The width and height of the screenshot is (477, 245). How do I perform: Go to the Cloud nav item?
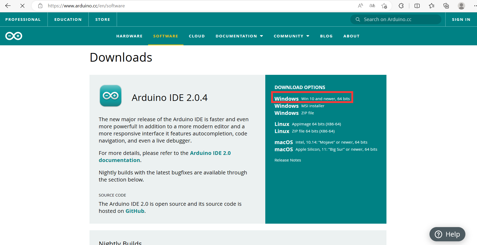click(197, 36)
